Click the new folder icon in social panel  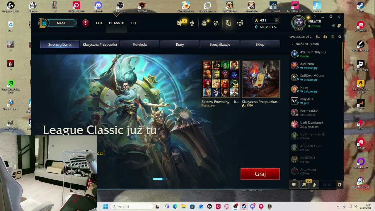(x=325, y=37)
